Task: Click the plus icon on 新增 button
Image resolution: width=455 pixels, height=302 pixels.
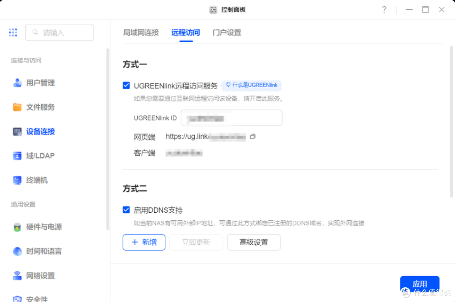Action: tap(135, 242)
